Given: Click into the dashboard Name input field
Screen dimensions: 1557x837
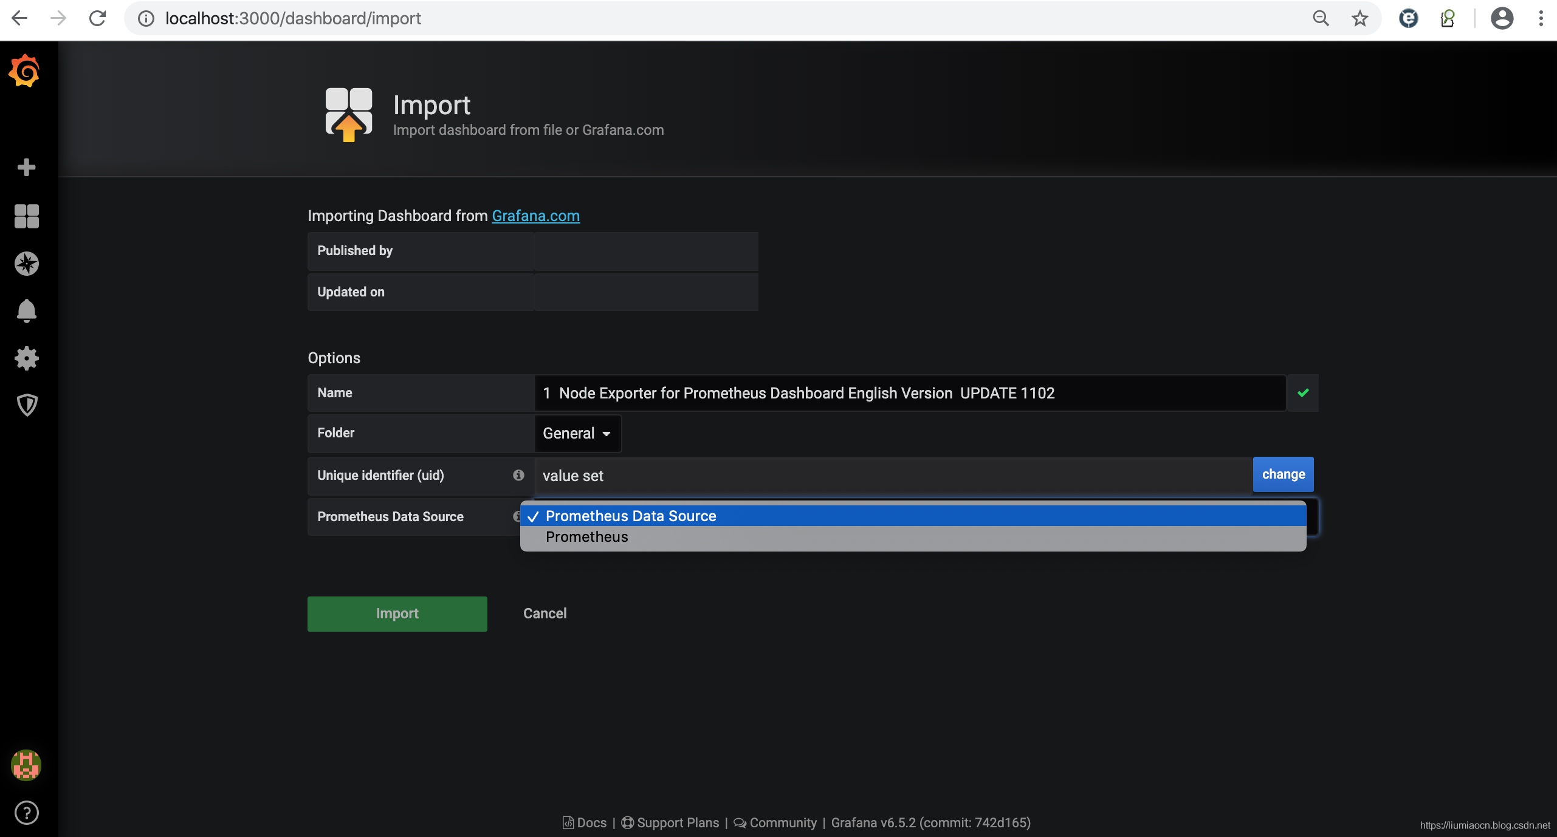Looking at the screenshot, I should click(910, 393).
